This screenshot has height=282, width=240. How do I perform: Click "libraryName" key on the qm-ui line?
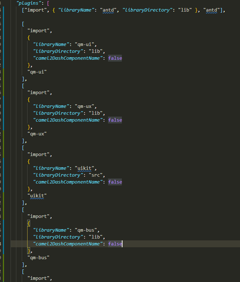51,45
